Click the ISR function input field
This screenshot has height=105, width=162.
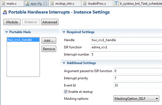click(126, 47)
